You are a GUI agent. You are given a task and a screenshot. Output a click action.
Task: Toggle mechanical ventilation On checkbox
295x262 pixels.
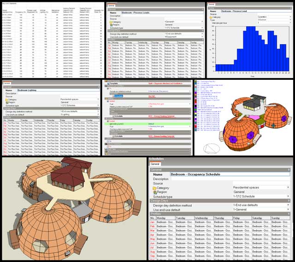click(x=108, y=89)
